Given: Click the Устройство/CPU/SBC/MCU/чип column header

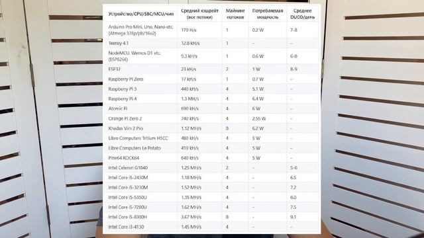Looking at the screenshot, I should pos(141,14).
